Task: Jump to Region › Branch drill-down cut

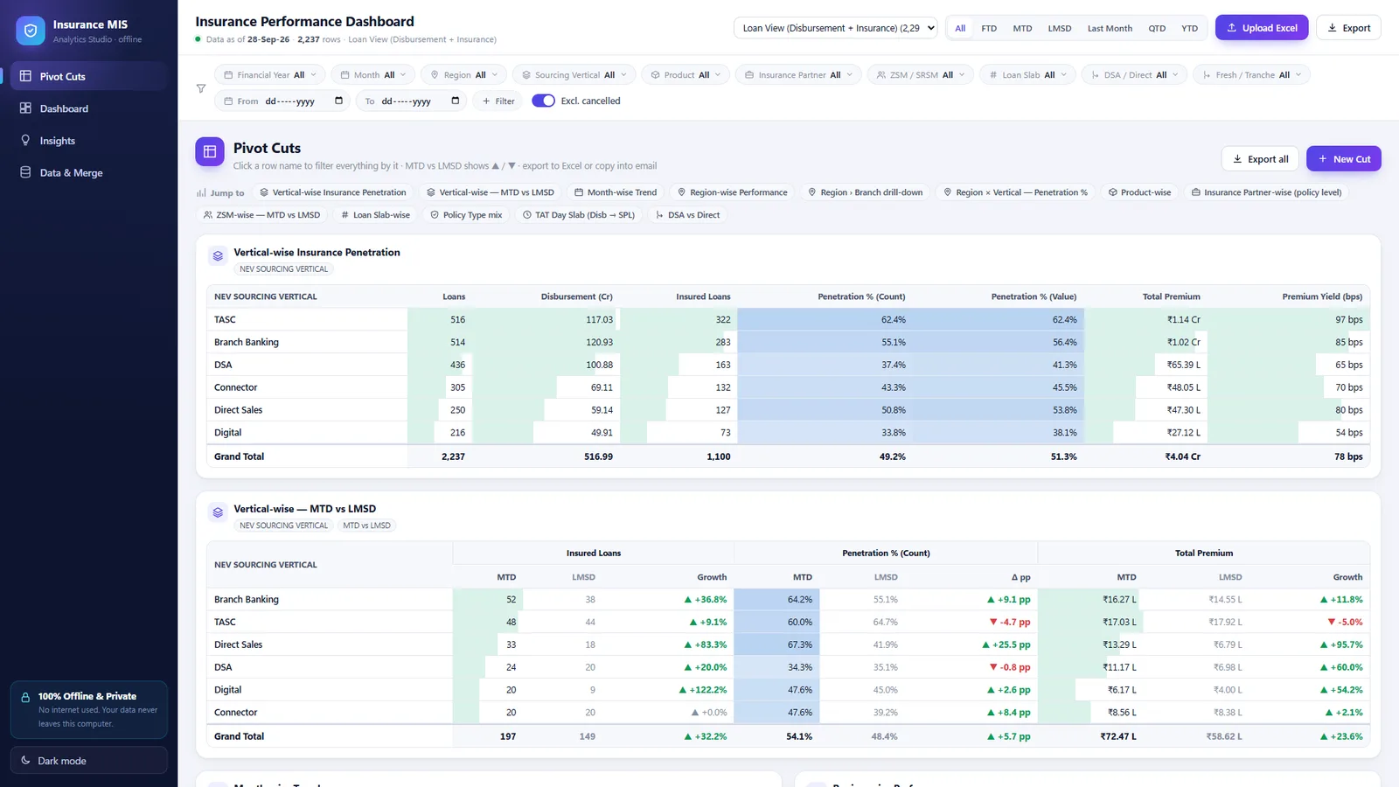Action: click(865, 192)
